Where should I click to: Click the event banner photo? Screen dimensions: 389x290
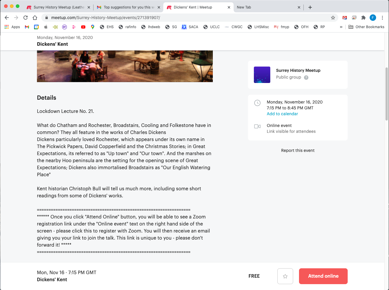[125, 66]
